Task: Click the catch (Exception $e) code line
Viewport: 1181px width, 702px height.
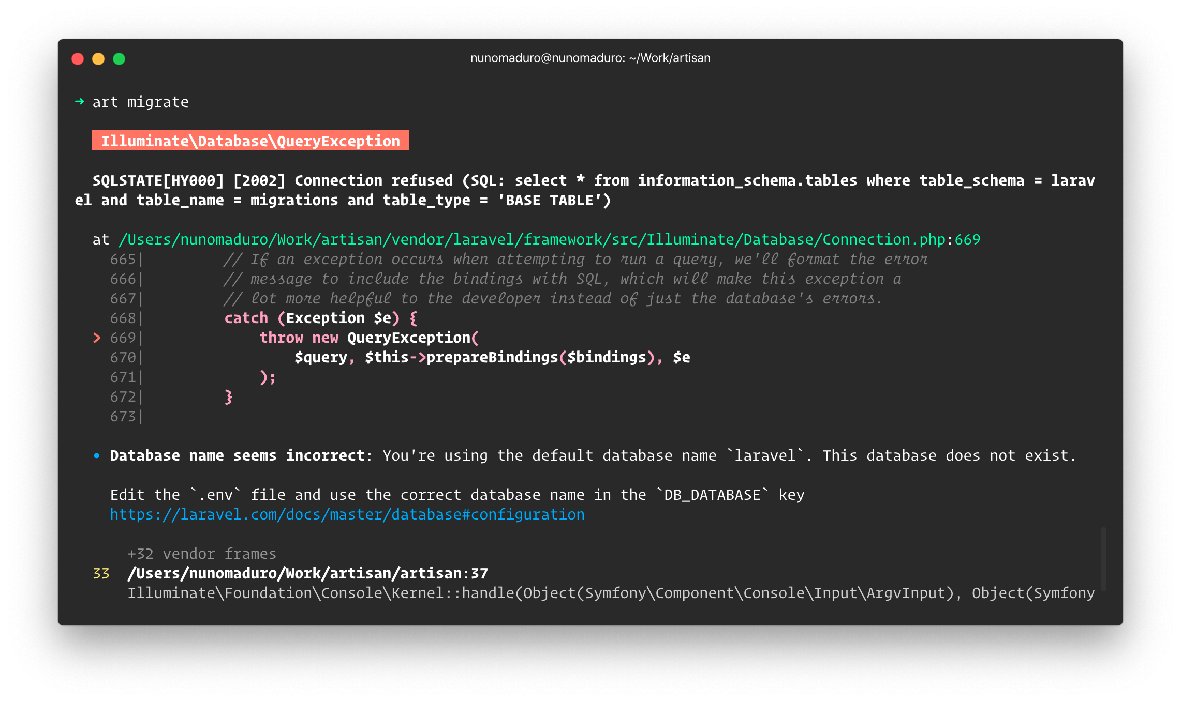Action: pos(320,318)
